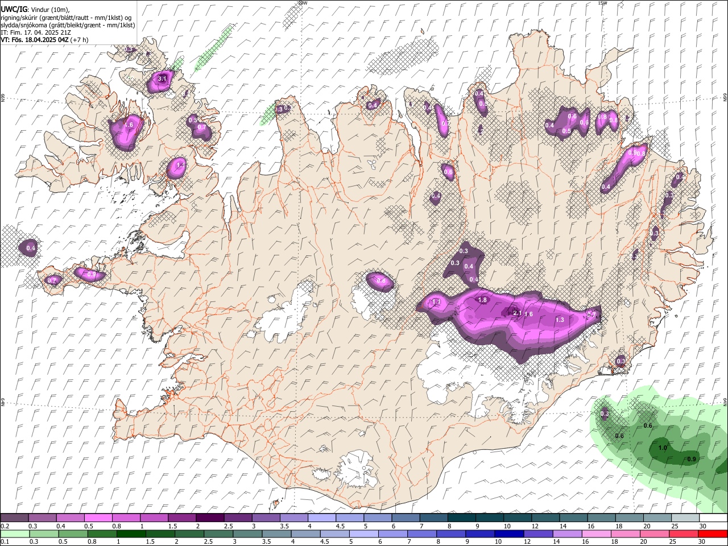Select the 10 deep blue lower legend swatch
Viewport: 728px width, 546px height.
pyautogui.click(x=510, y=534)
